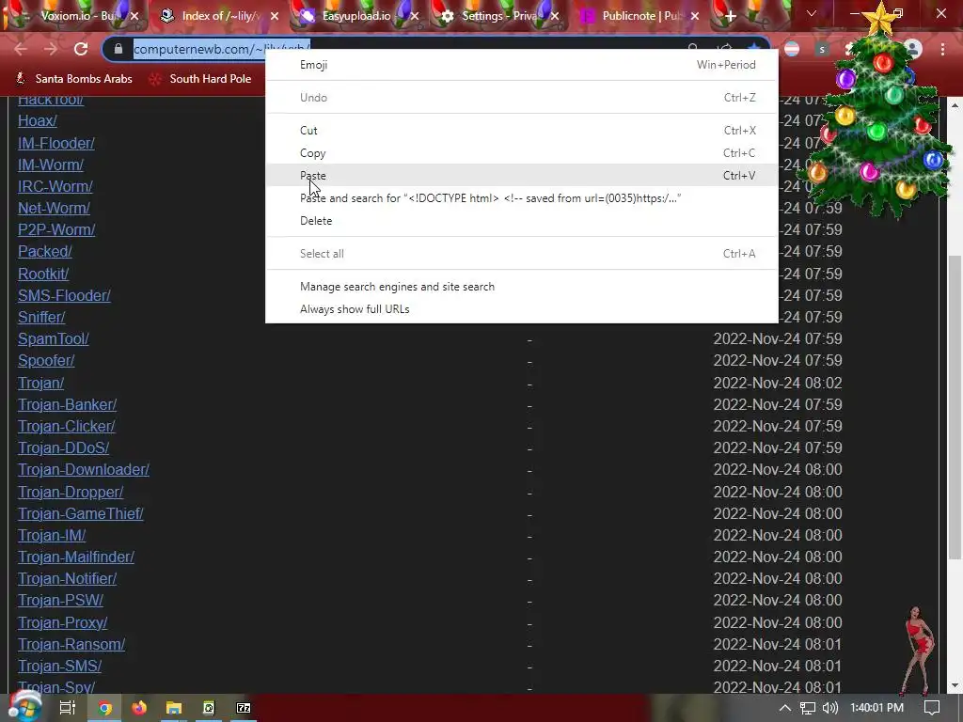Go forward using the forward arrow
Screen dimensions: 963x722
pos(51,49)
